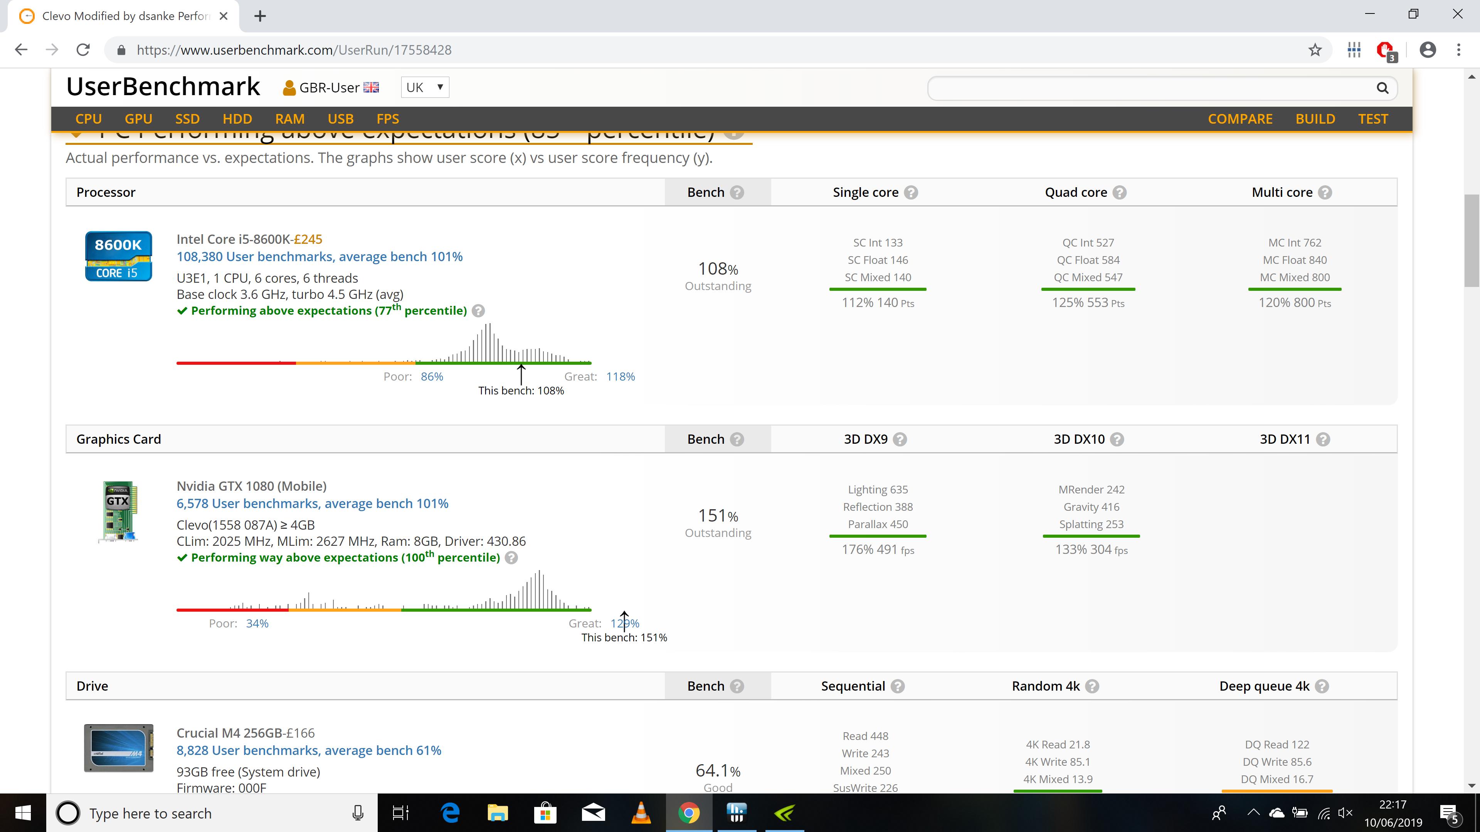Open 6,578 User benchmarks link
Screen dimensions: 1480x832
313,503
